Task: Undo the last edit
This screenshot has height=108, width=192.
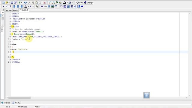Action: coord(25,3)
